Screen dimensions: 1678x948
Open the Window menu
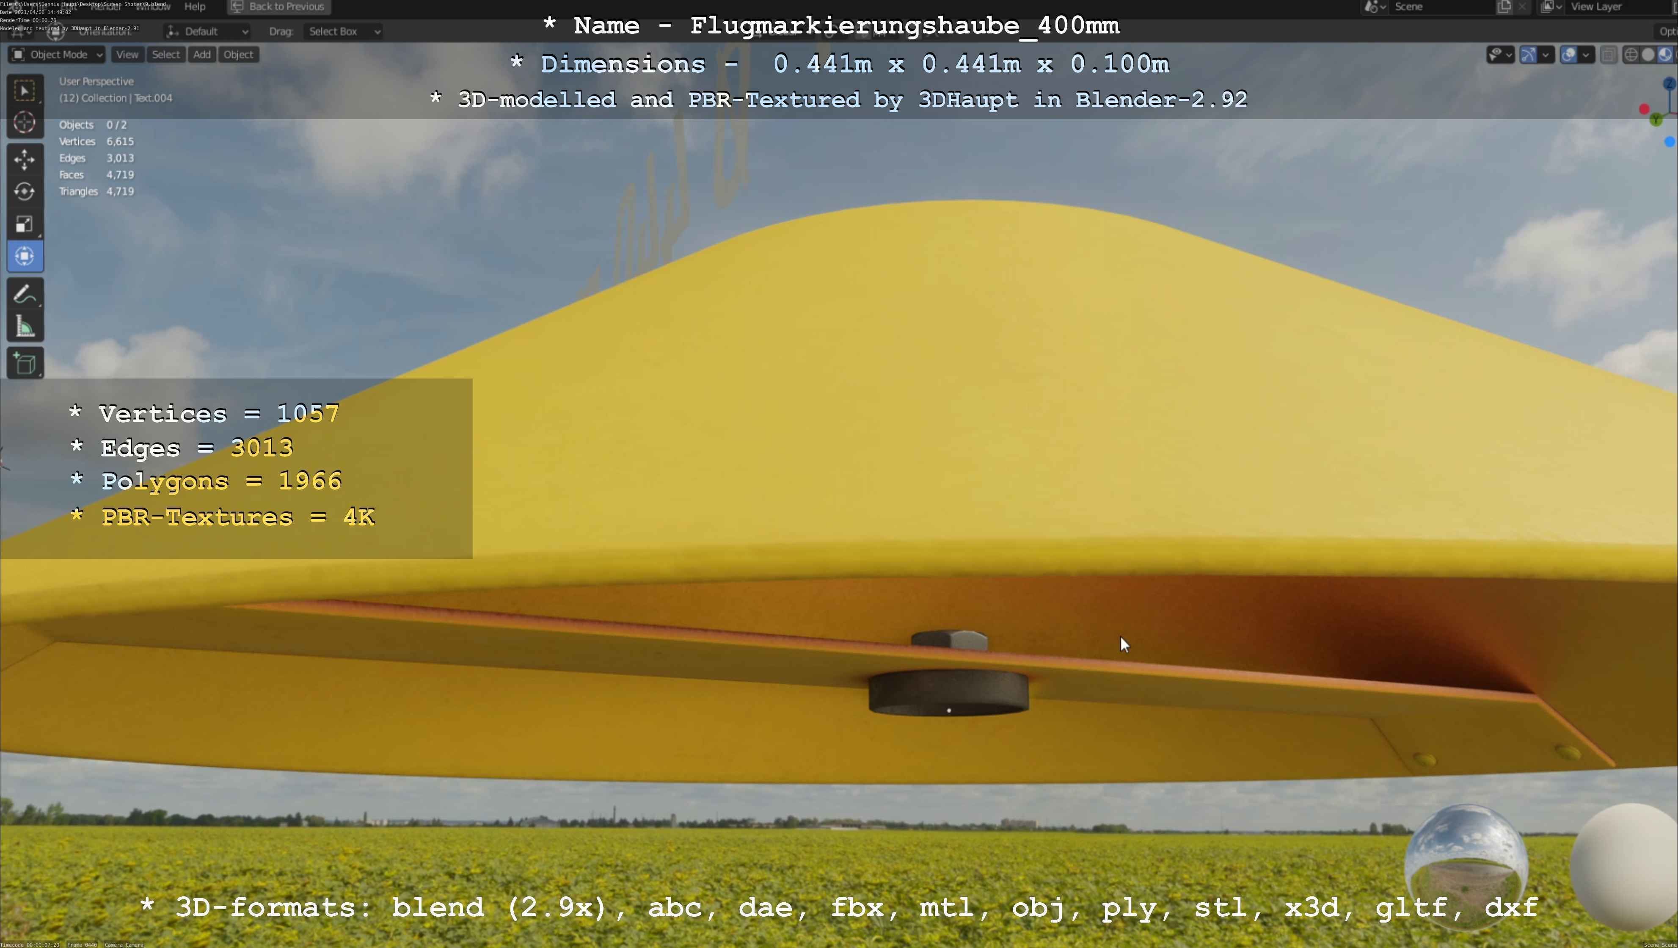pos(152,6)
